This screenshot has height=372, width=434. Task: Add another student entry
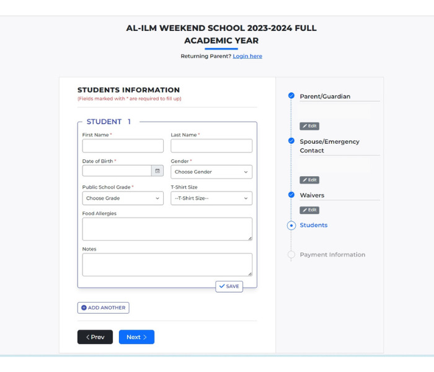tap(103, 308)
